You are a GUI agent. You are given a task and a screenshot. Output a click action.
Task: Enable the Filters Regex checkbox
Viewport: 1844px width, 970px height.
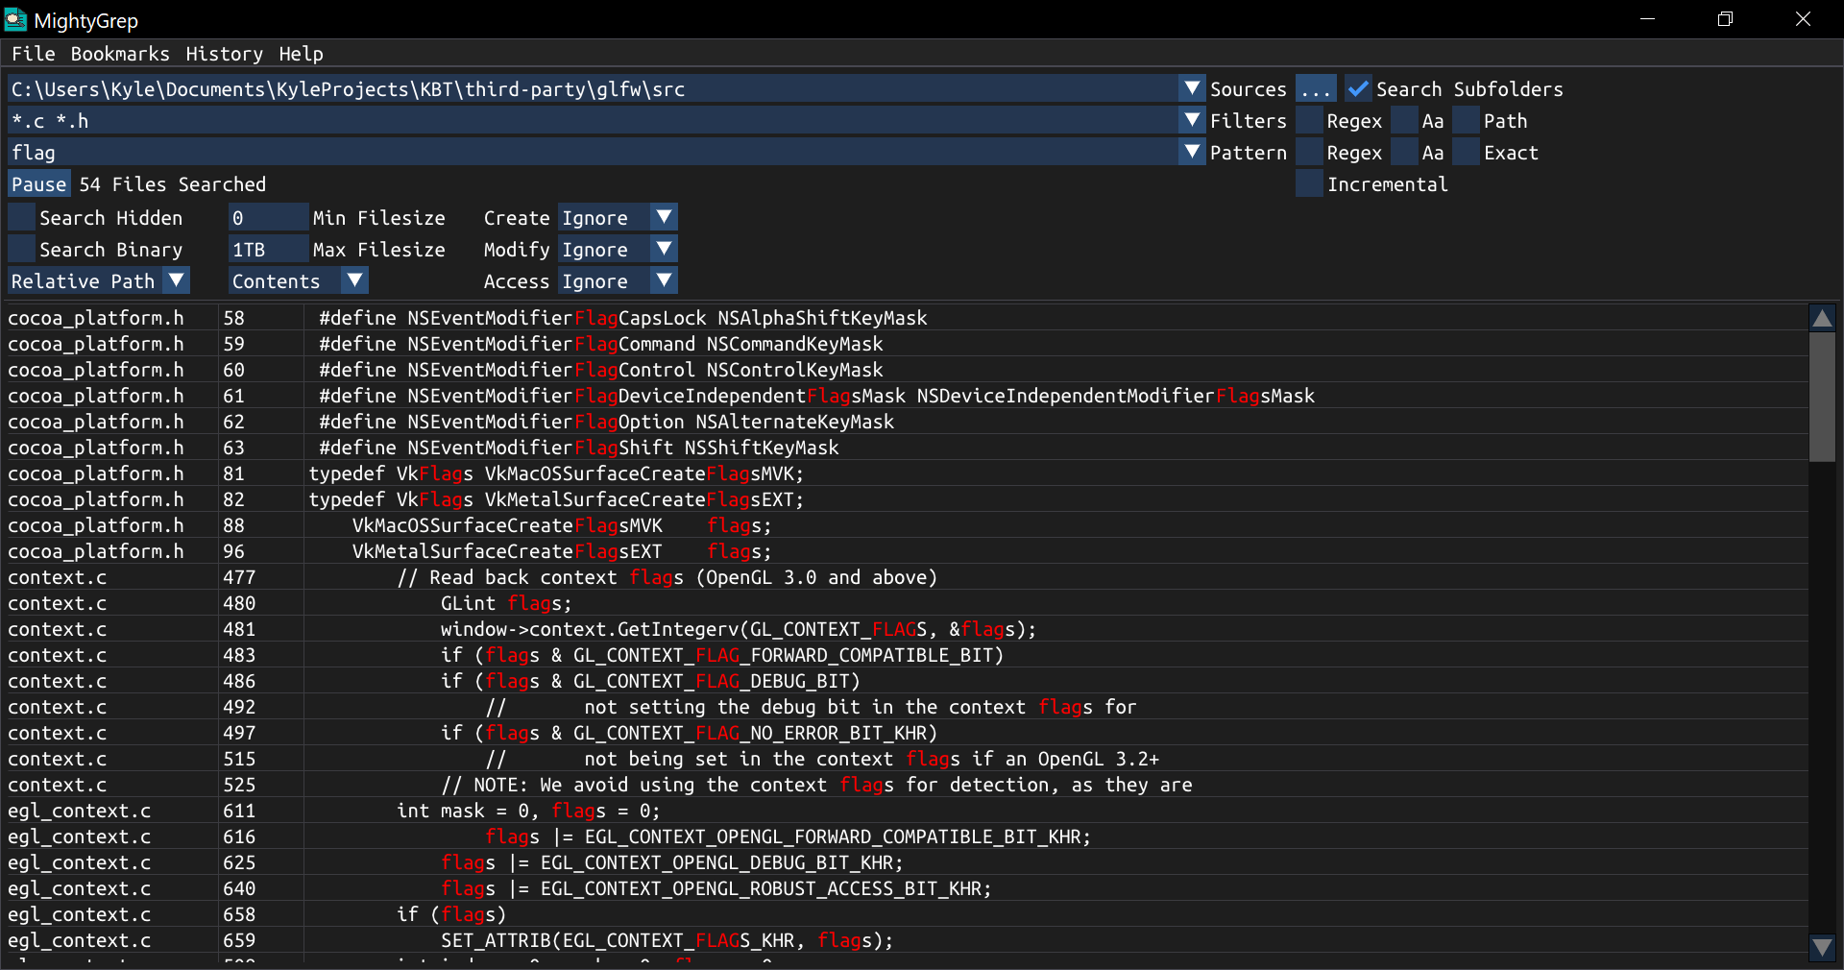(1309, 121)
